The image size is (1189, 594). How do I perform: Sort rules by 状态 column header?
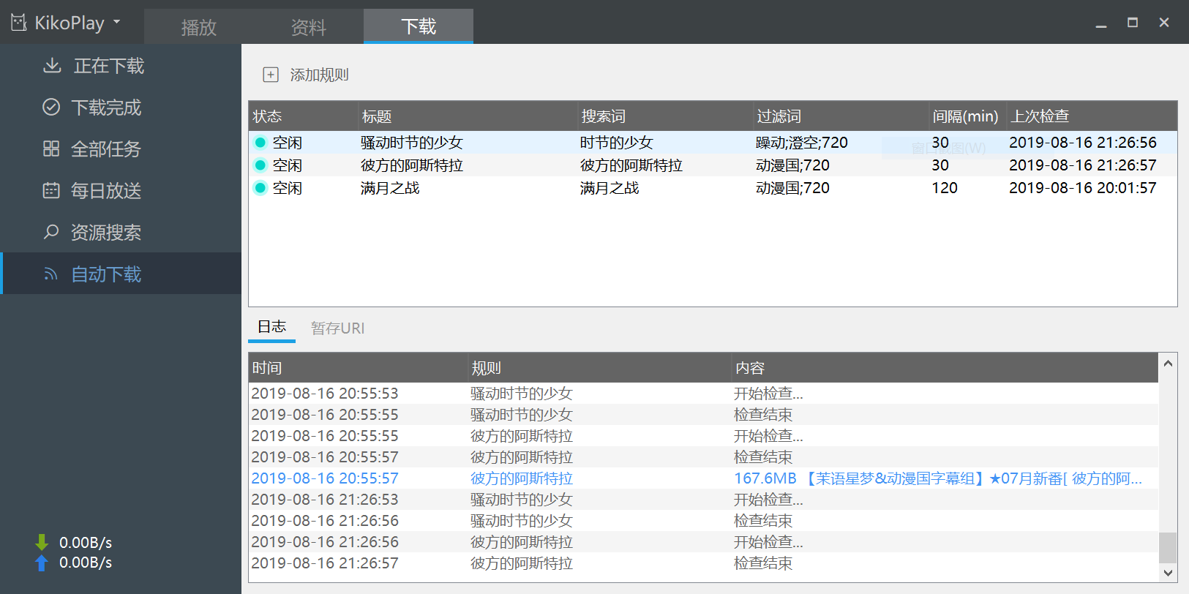pyautogui.click(x=303, y=116)
